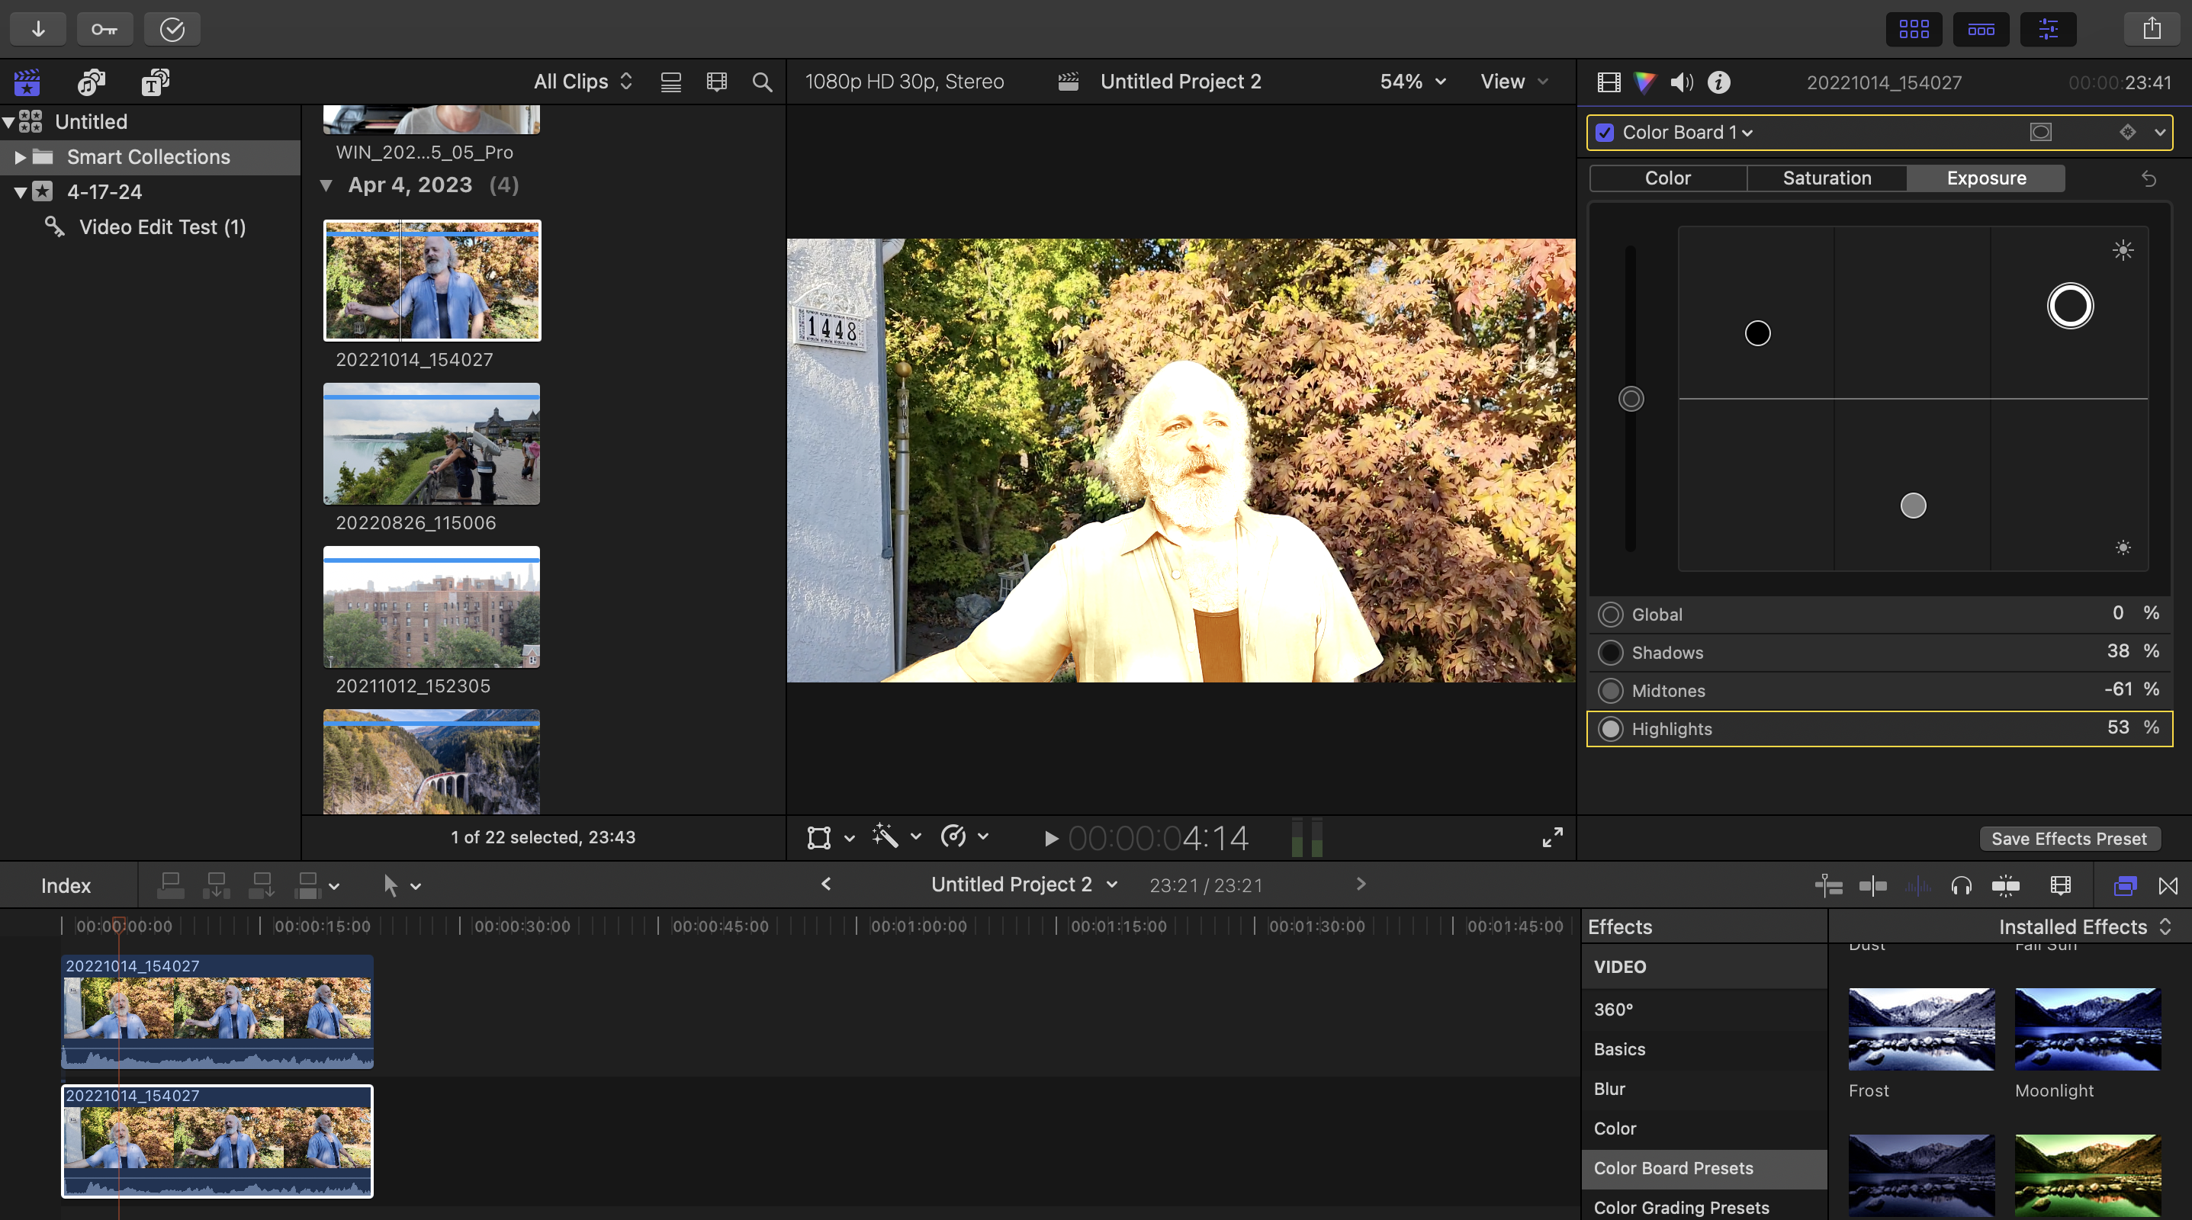The image size is (2192, 1220).
Task: Click the browser search magnifier icon
Action: pyautogui.click(x=762, y=82)
